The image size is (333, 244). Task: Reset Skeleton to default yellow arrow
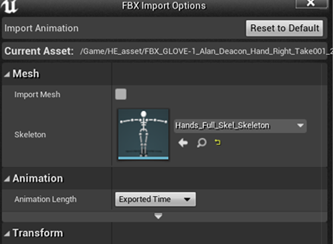click(218, 142)
